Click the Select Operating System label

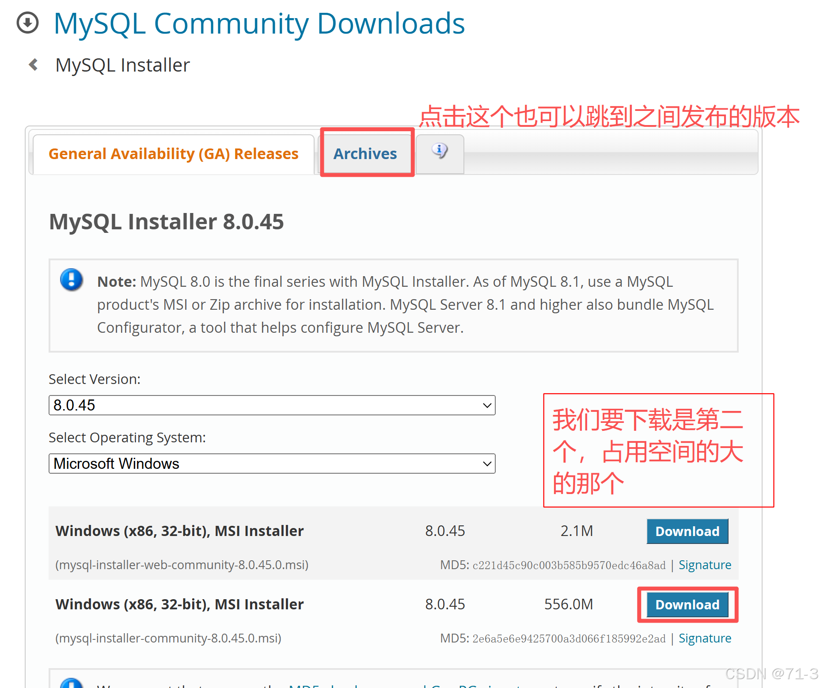click(127, 438)
